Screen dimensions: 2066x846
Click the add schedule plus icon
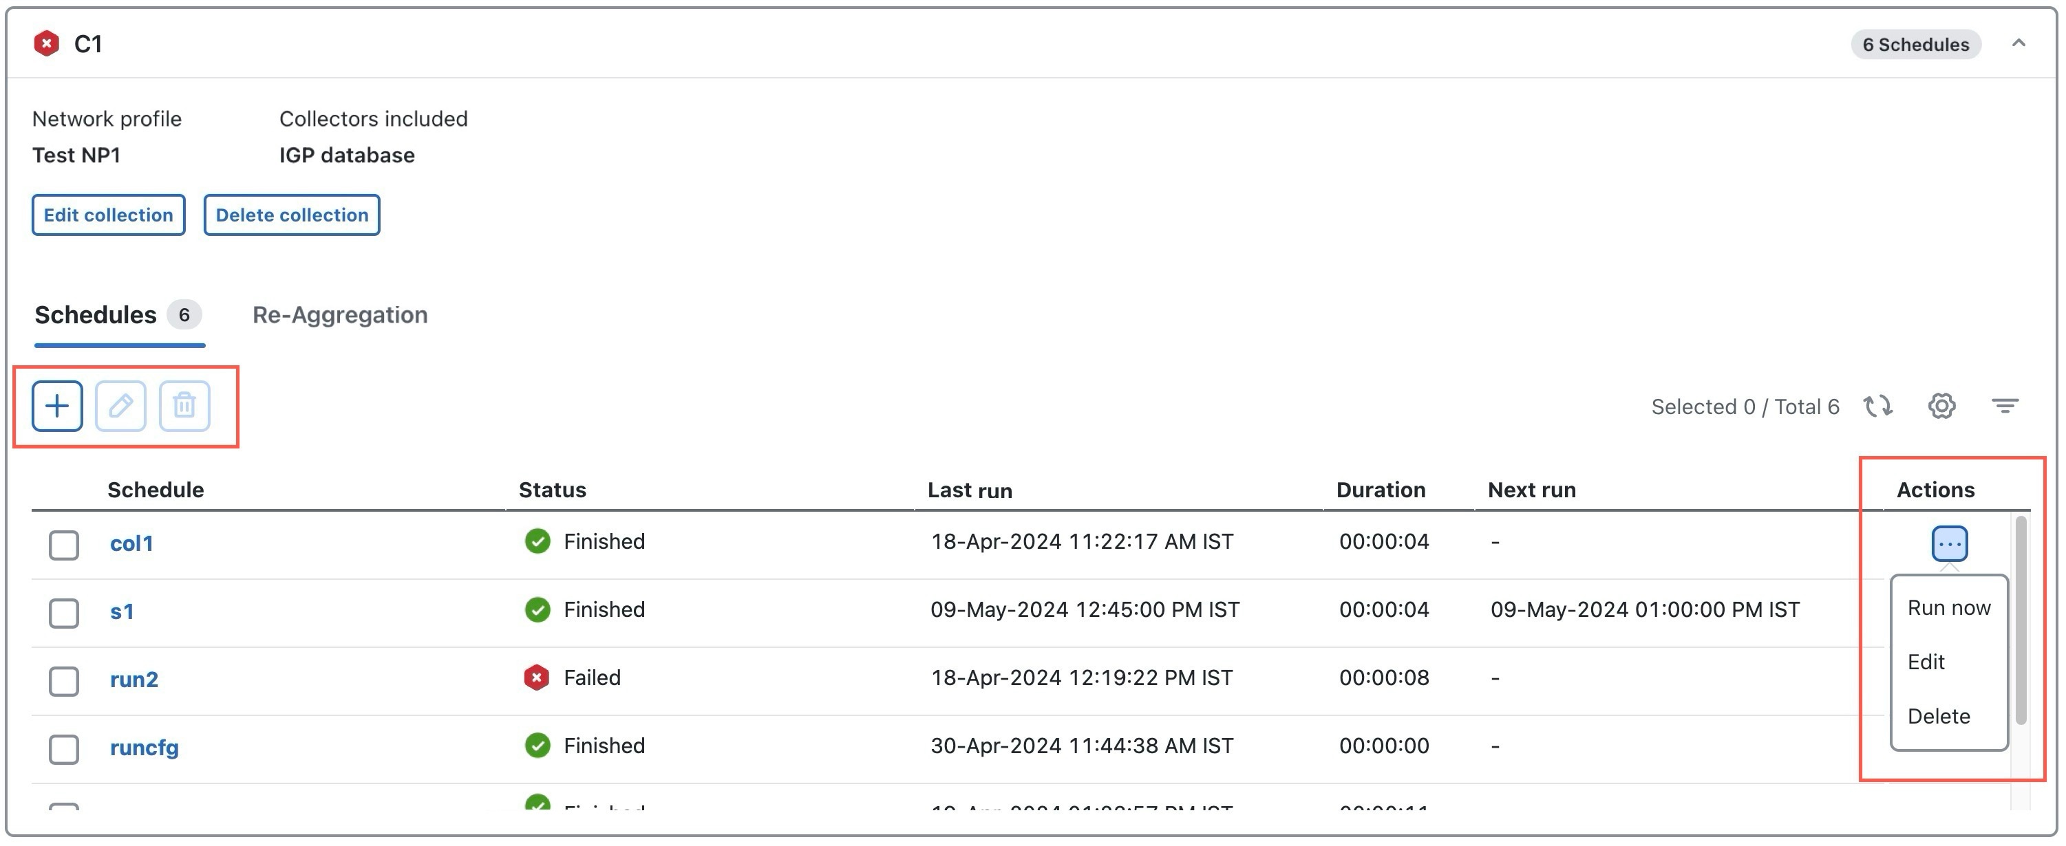[57, 406]
